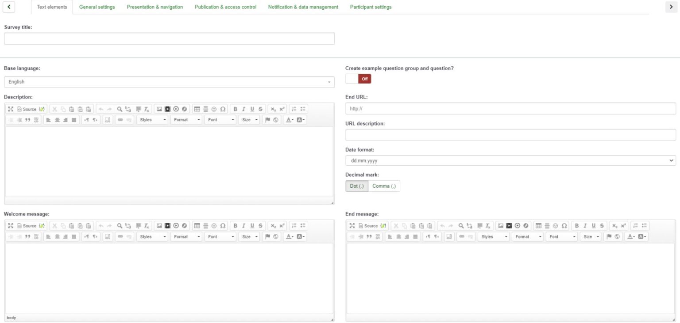Insert a special character in the Description editor
This screenshot has width=680, height=323.
[223, 109]
